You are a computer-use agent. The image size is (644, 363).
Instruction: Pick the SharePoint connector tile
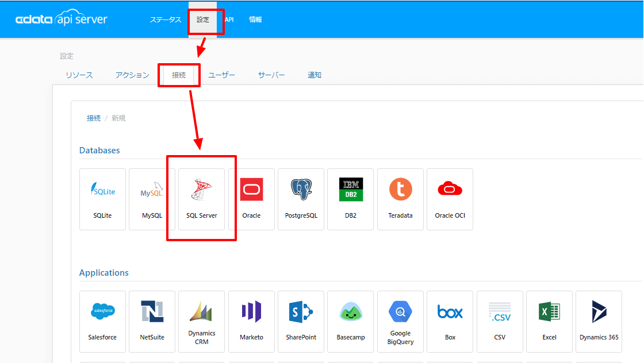[301, 322]
